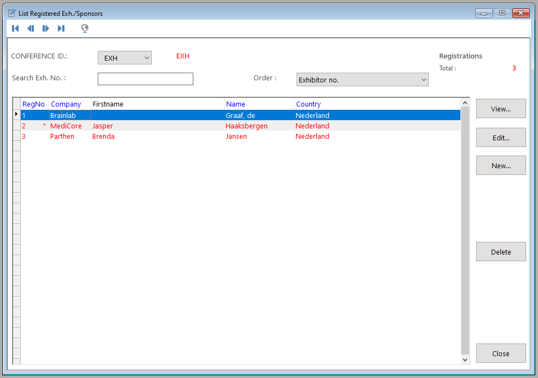The width and height of the screenshot is (538, 378).
Task: Expand the Order dropdown showing Exhibitor no.
Action: 362,80
